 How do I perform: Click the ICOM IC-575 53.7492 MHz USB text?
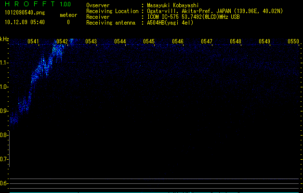click(193, 17)
